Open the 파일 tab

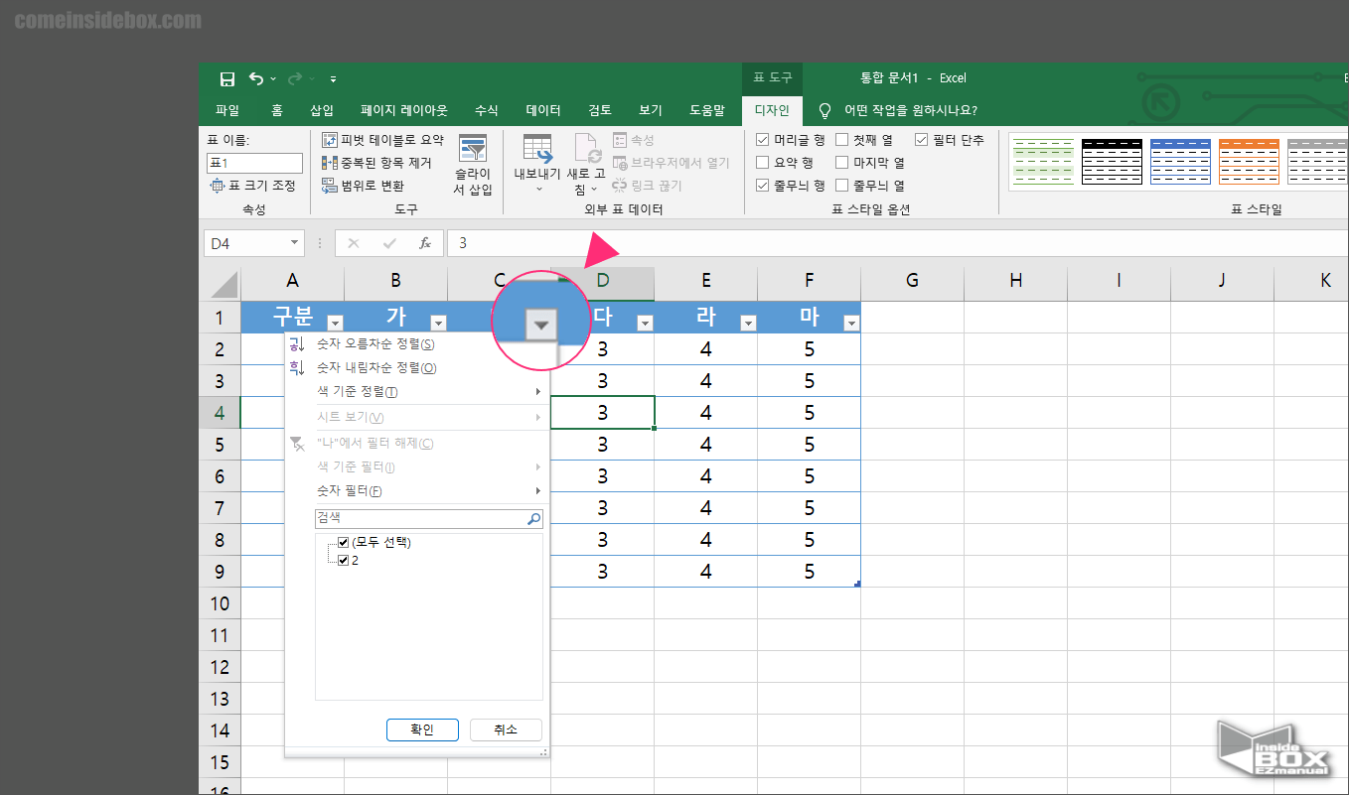point(227,110)
